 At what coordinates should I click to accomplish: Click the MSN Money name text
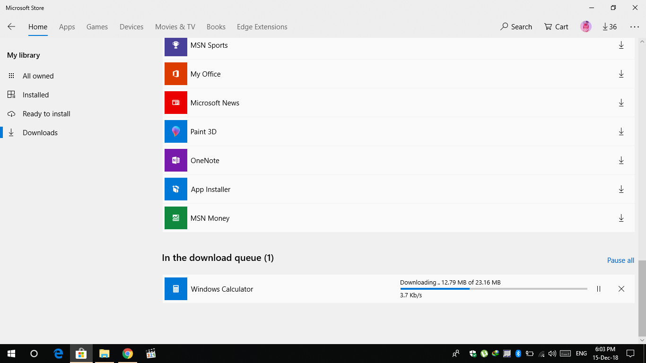point(210,218)
